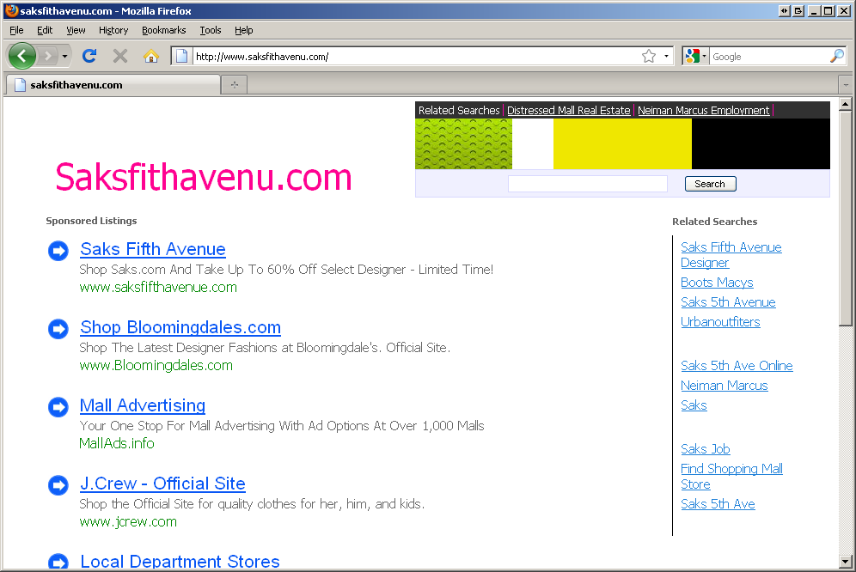Open the Mall Advertising listing
Viewport: 856px width, 572px height.
click(x=143, y=405)
